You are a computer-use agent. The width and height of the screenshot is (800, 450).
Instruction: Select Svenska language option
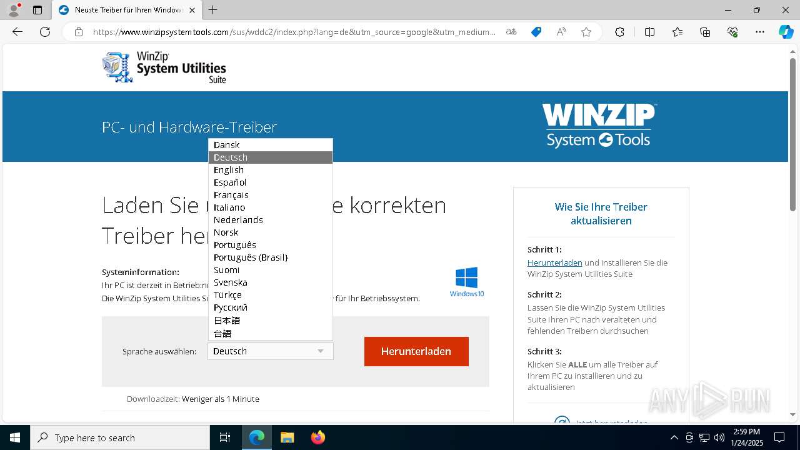(270, 282)
